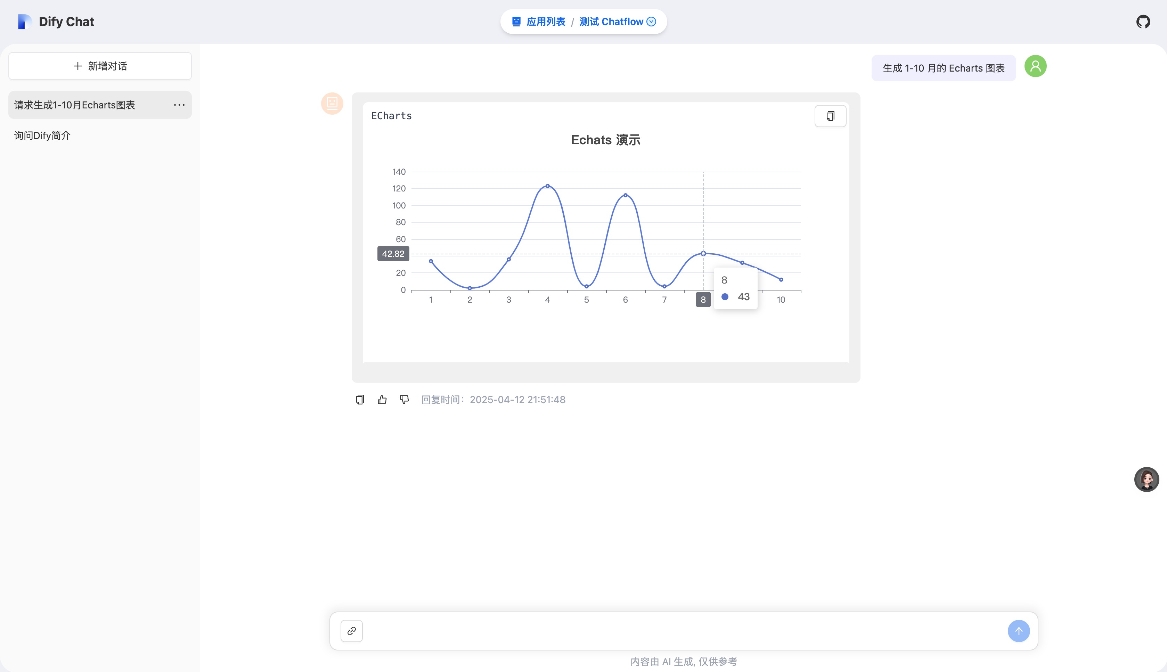
Task: Send a message with the arrow button
Action: tap(1019, 630)
